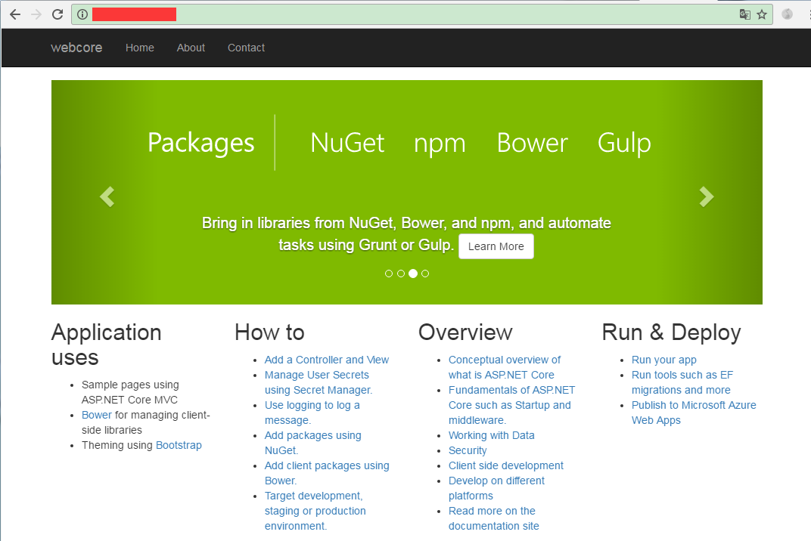Open the Security link
811x541 pixels.
point(468,450)
